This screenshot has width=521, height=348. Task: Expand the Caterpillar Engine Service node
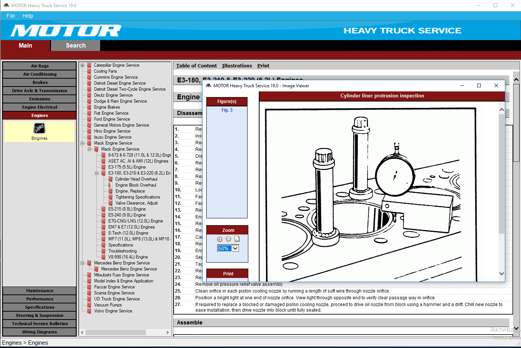coord(82,65)
